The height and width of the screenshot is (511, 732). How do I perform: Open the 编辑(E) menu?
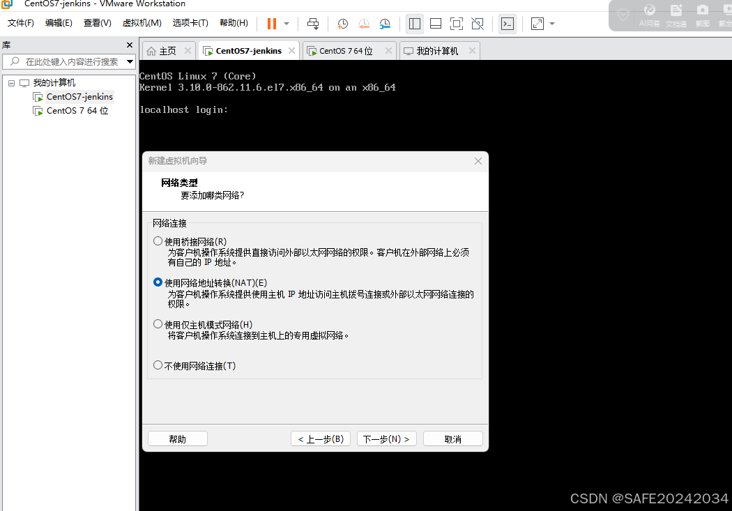59,23
